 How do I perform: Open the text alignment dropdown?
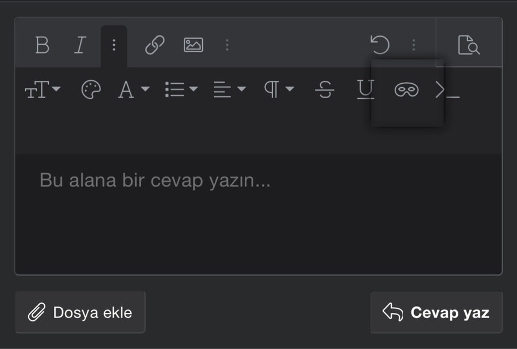229,90
